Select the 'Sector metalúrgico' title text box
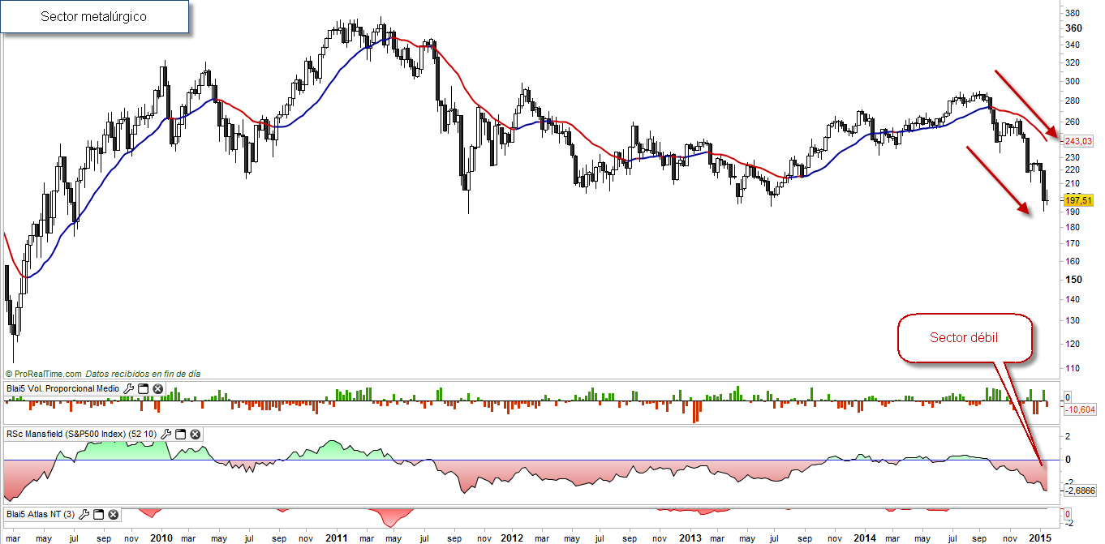1105x544 pixels. tap(94, 16)
